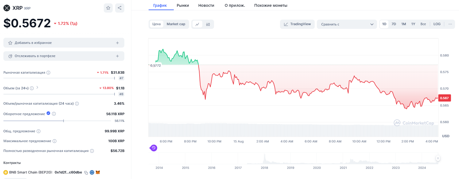Click the share icon beside XRP
459x179 pixels.
[x=120, y=8]
